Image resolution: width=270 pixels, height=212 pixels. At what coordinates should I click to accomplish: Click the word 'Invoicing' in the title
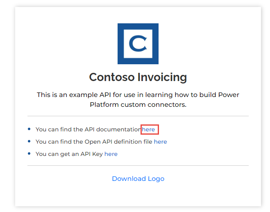pyautogui.click(x=162, y=77)
